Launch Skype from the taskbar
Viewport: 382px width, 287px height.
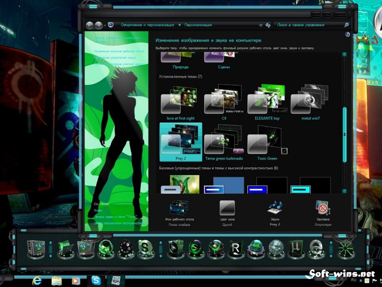pyautogui.click(x=96, y=280)
